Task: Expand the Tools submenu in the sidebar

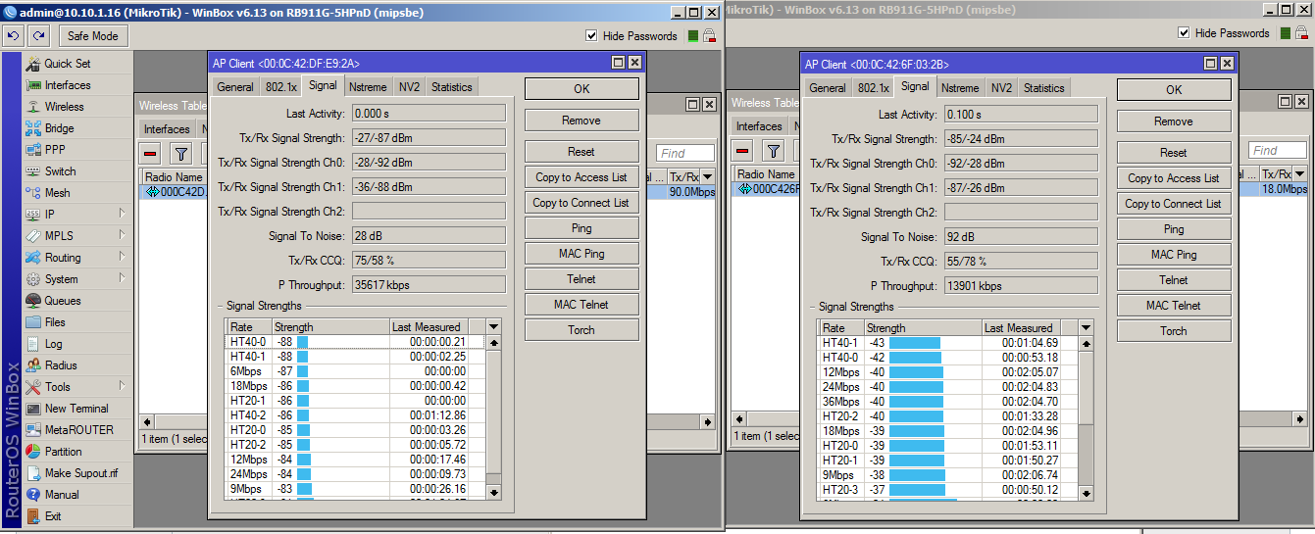Action: (x=123, y=386)
